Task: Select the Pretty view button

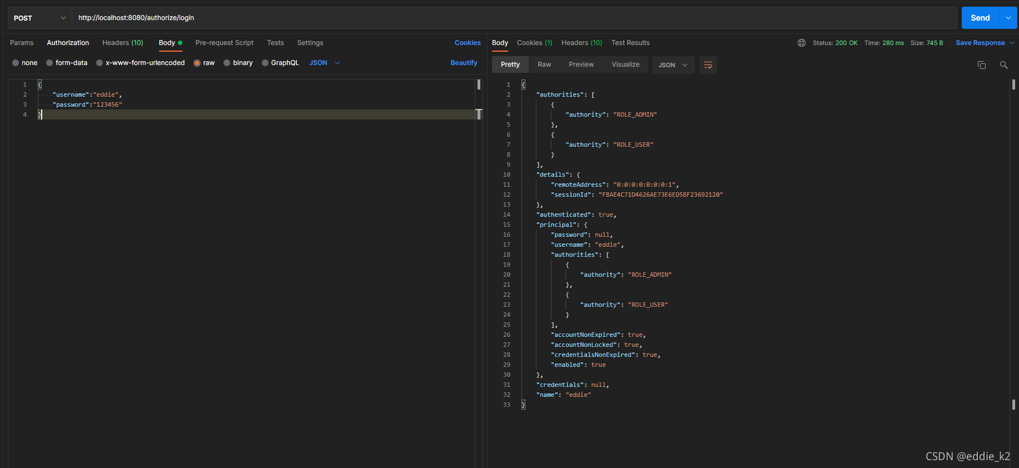Action: tap(510, 64)
